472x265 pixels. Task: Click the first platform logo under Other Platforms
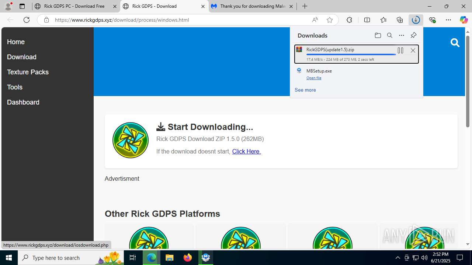coord(149,238)
